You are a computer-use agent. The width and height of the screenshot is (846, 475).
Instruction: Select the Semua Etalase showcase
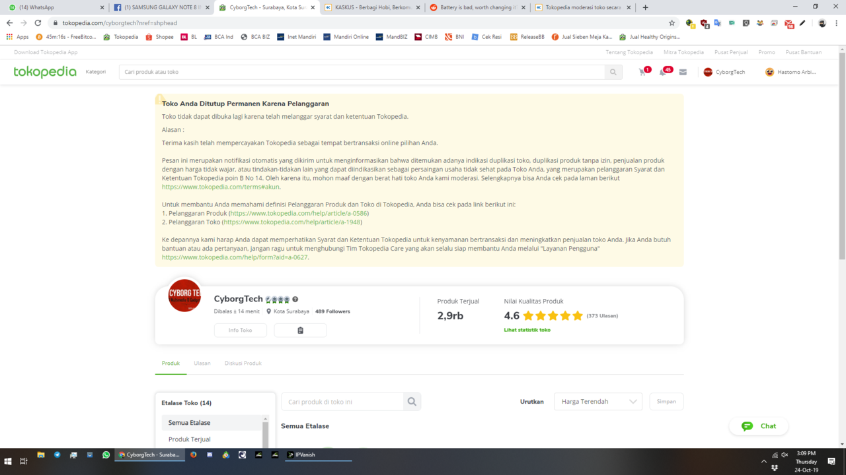(212, 423)
